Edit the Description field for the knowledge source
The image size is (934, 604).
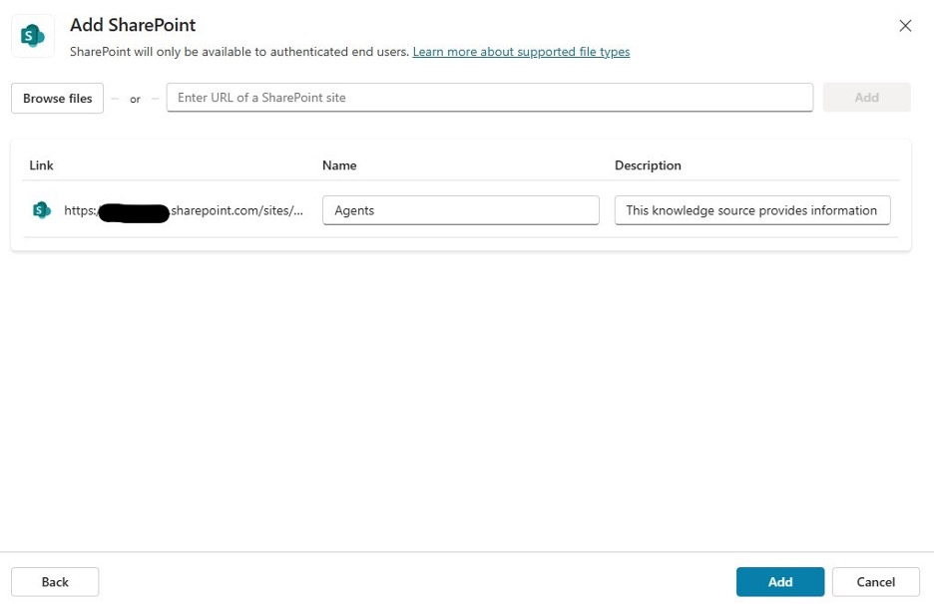[752, 210]
